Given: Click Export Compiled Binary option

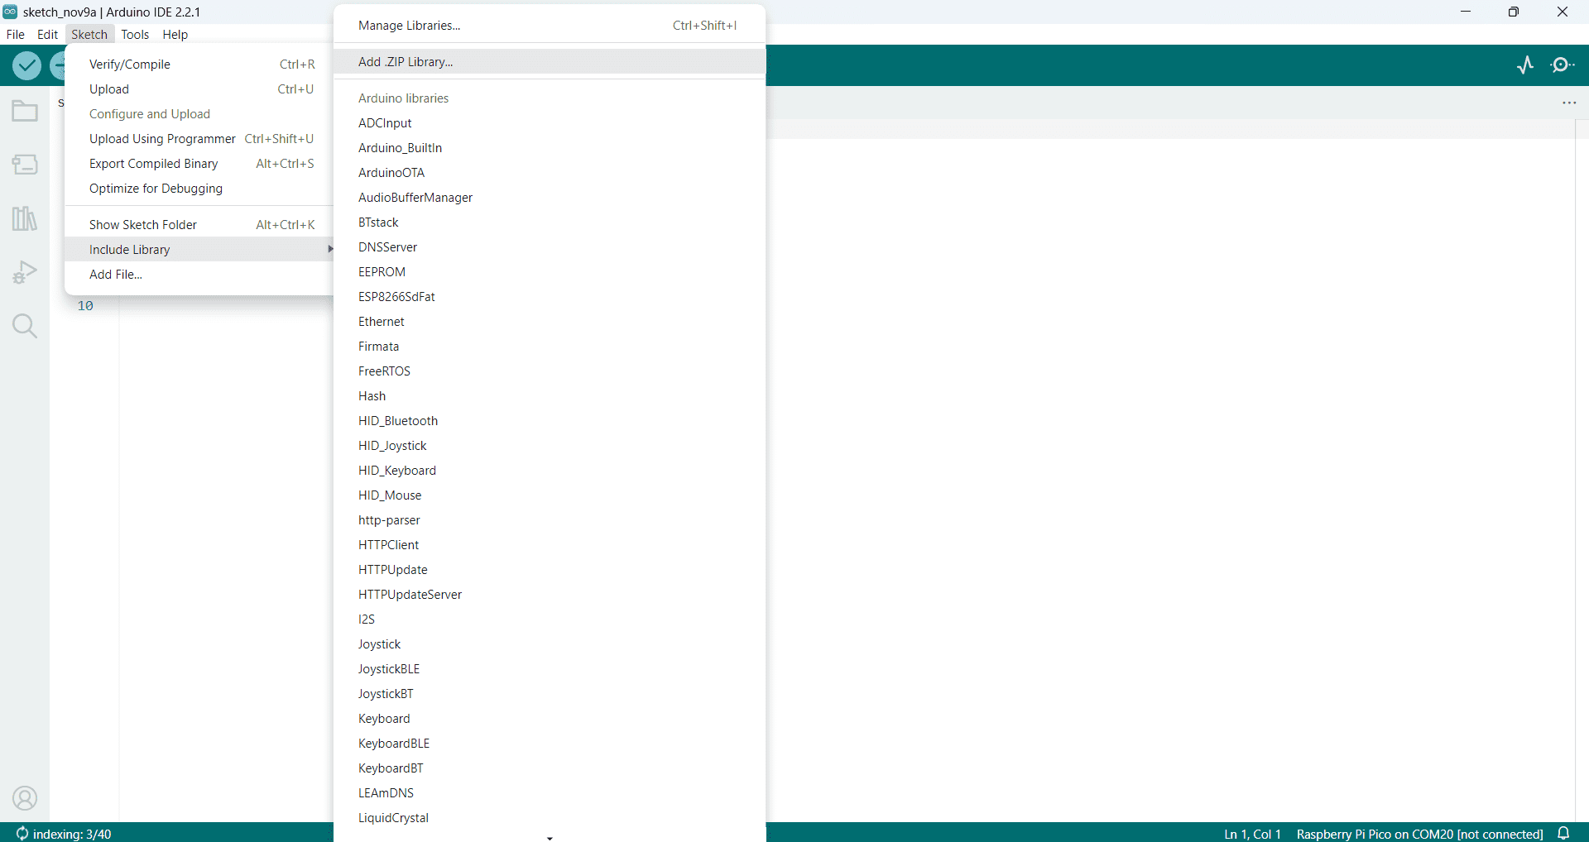Looking at the screenshot, I should click(x=154, y=164).
